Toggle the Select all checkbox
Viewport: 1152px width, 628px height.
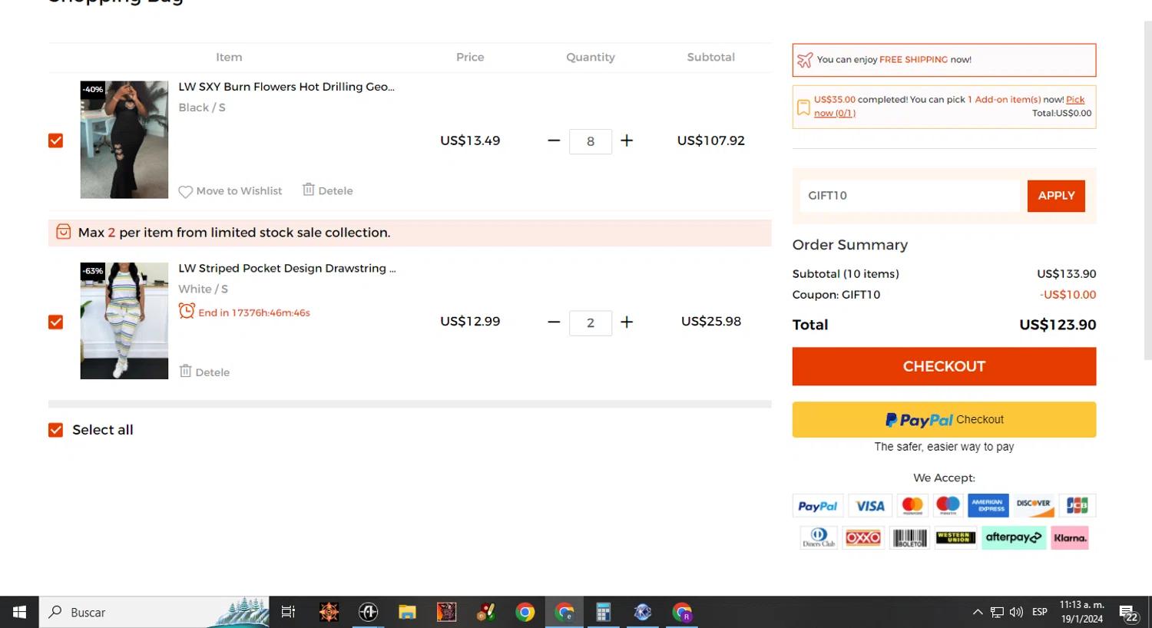point(55,430)
